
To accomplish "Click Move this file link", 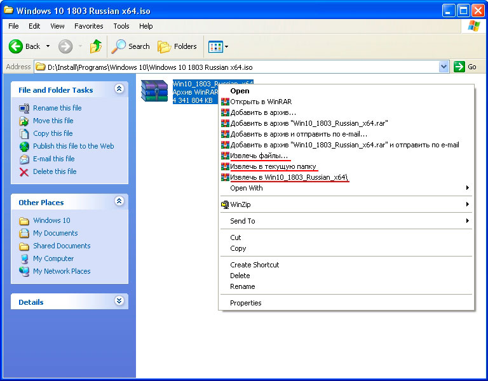I will pyautogui.click(x=53, y=121).
